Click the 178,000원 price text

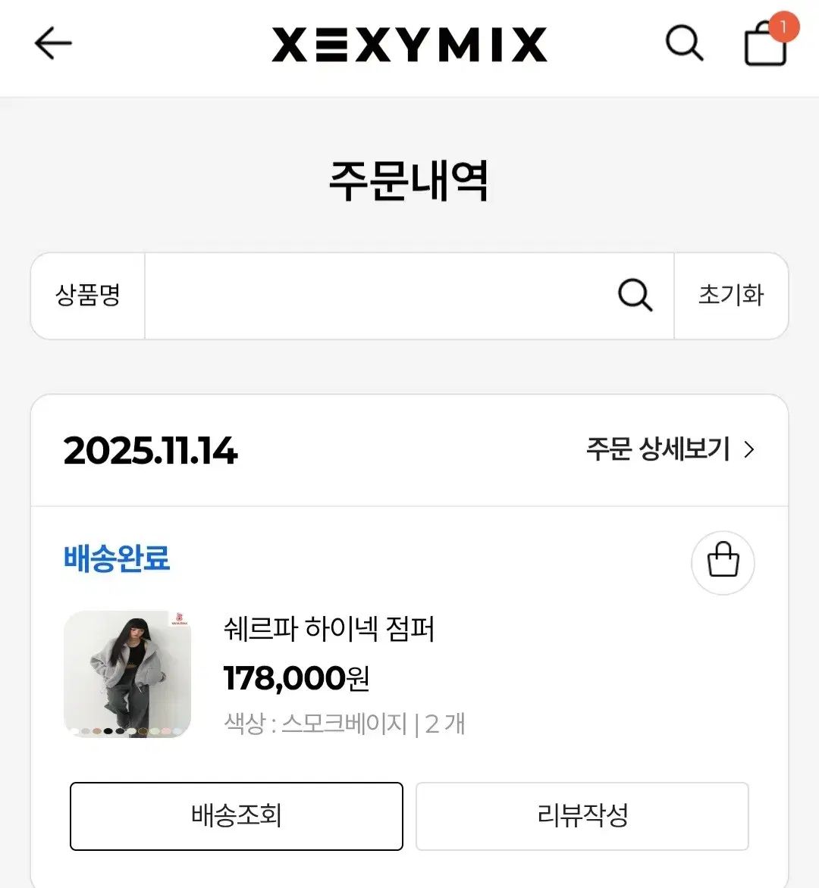click(297, 678)
